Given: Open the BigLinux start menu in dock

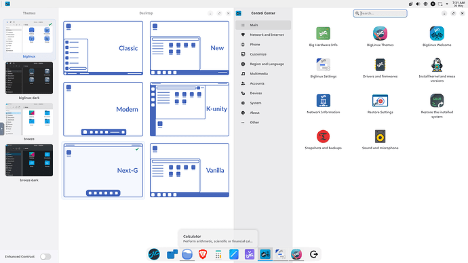Looking at the screenshot, I should (x=154, y=254).
